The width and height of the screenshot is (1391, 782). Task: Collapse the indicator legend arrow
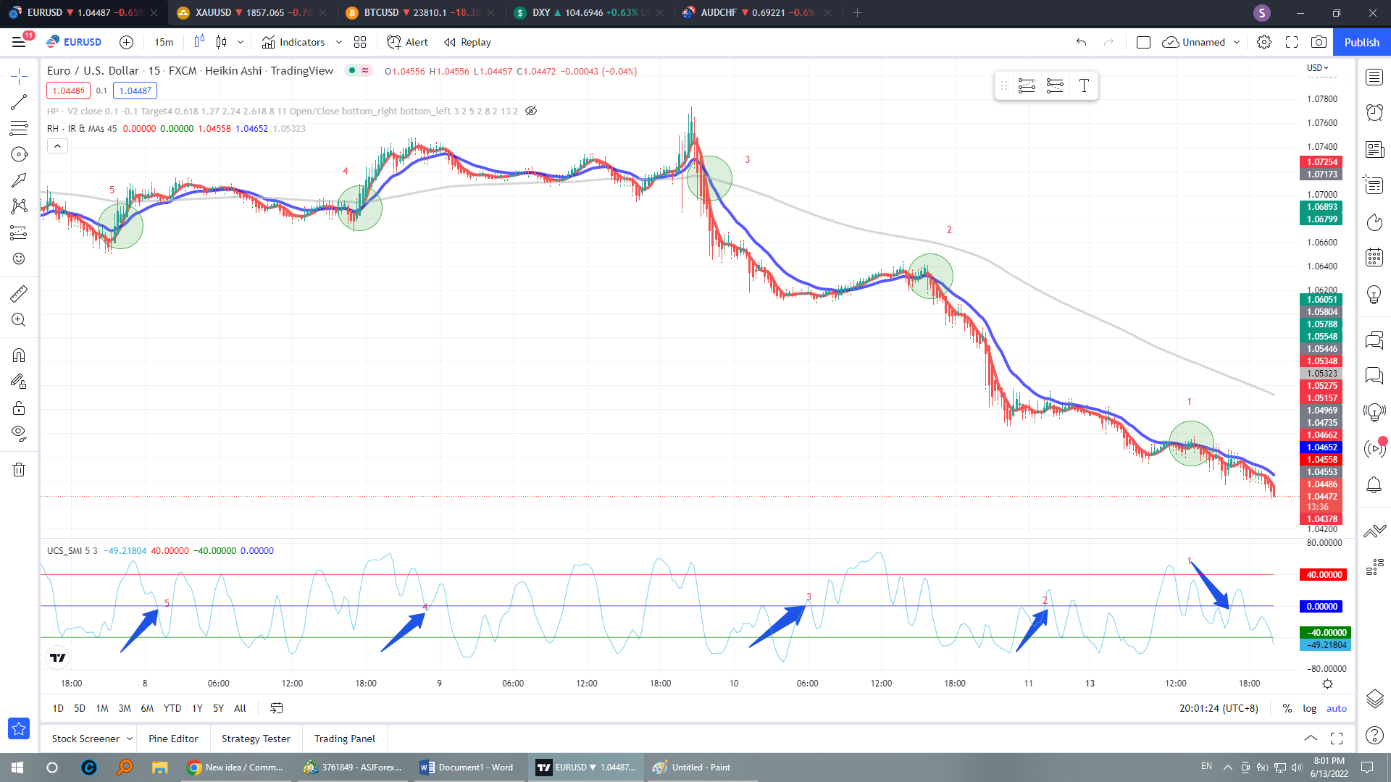click(57, 146)
